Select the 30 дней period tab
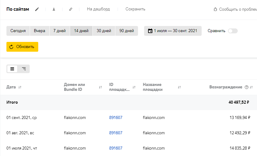This screenshot has height=156, width=257. pos(104,31)
